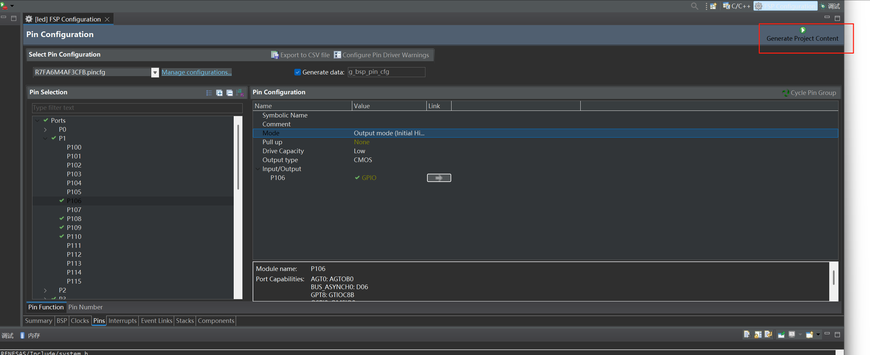Collapse the P1 port node
This screenshot has width=870, height=355.
[45, 138]
